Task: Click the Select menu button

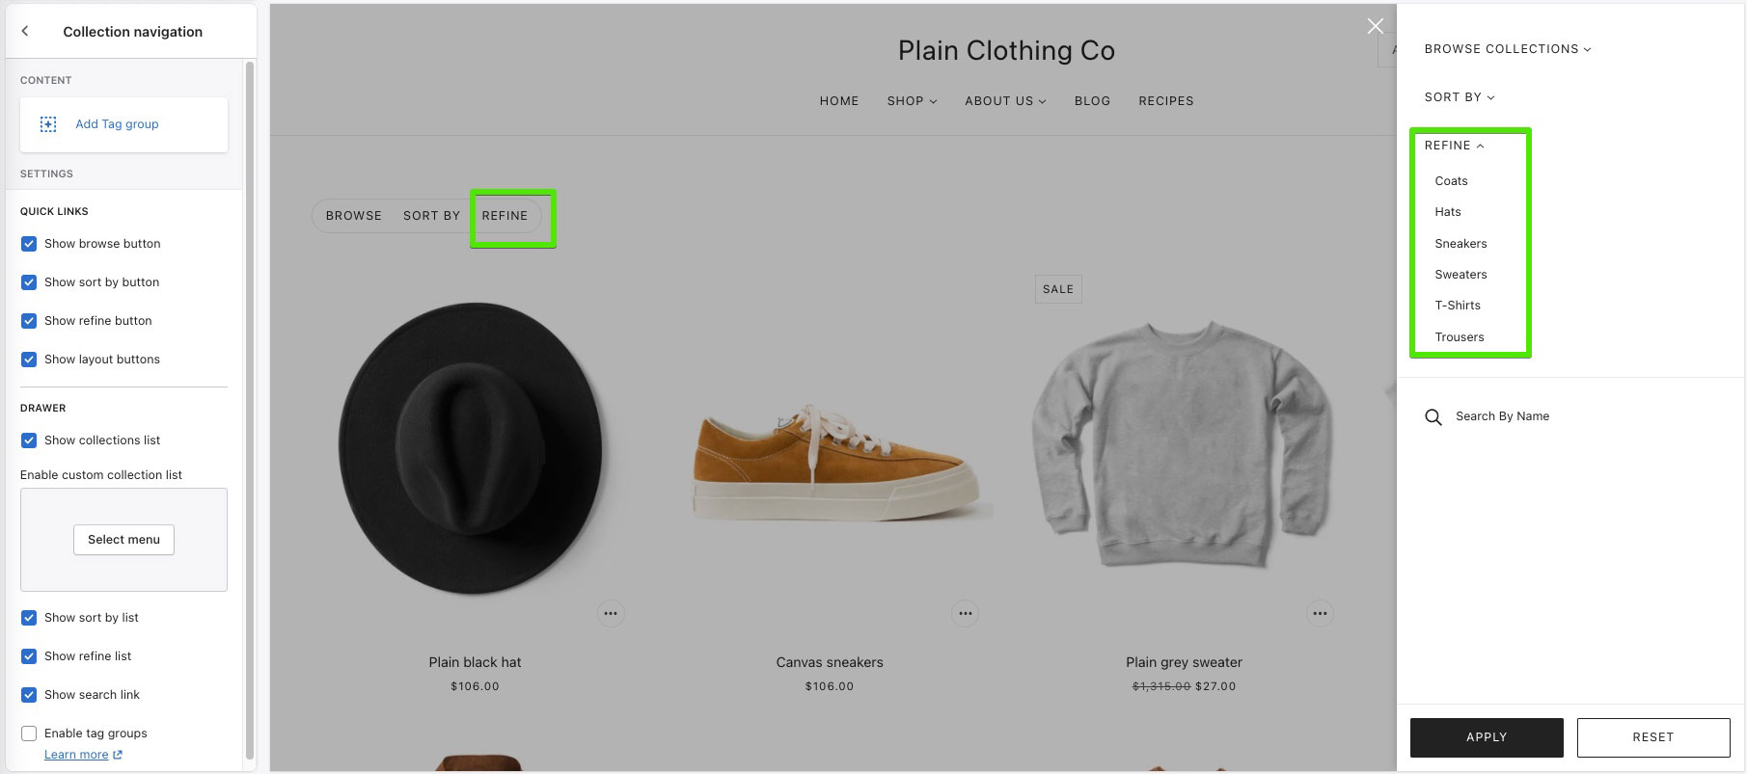Action: [x=123, y=540]
